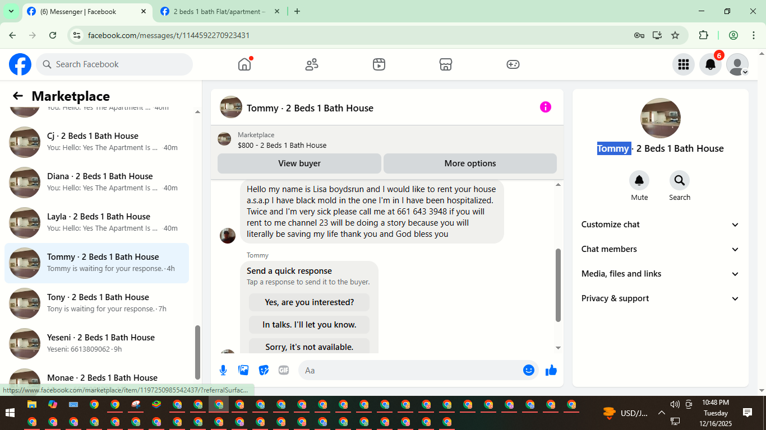
Task: Click the conversation list scrollbar thumb
Action: pos(197,352)
